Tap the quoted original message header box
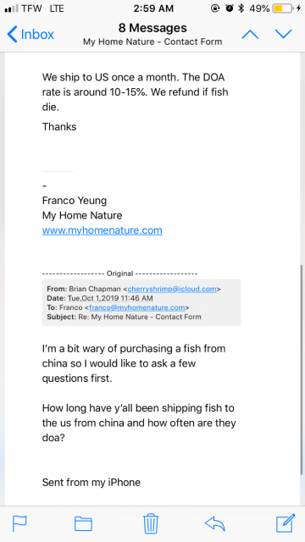The height and width of the screenshot is (542, 305). pyautogui.click(x=141, y=302)
